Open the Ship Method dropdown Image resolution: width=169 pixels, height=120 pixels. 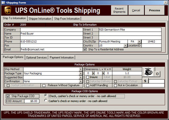point(81,69)
